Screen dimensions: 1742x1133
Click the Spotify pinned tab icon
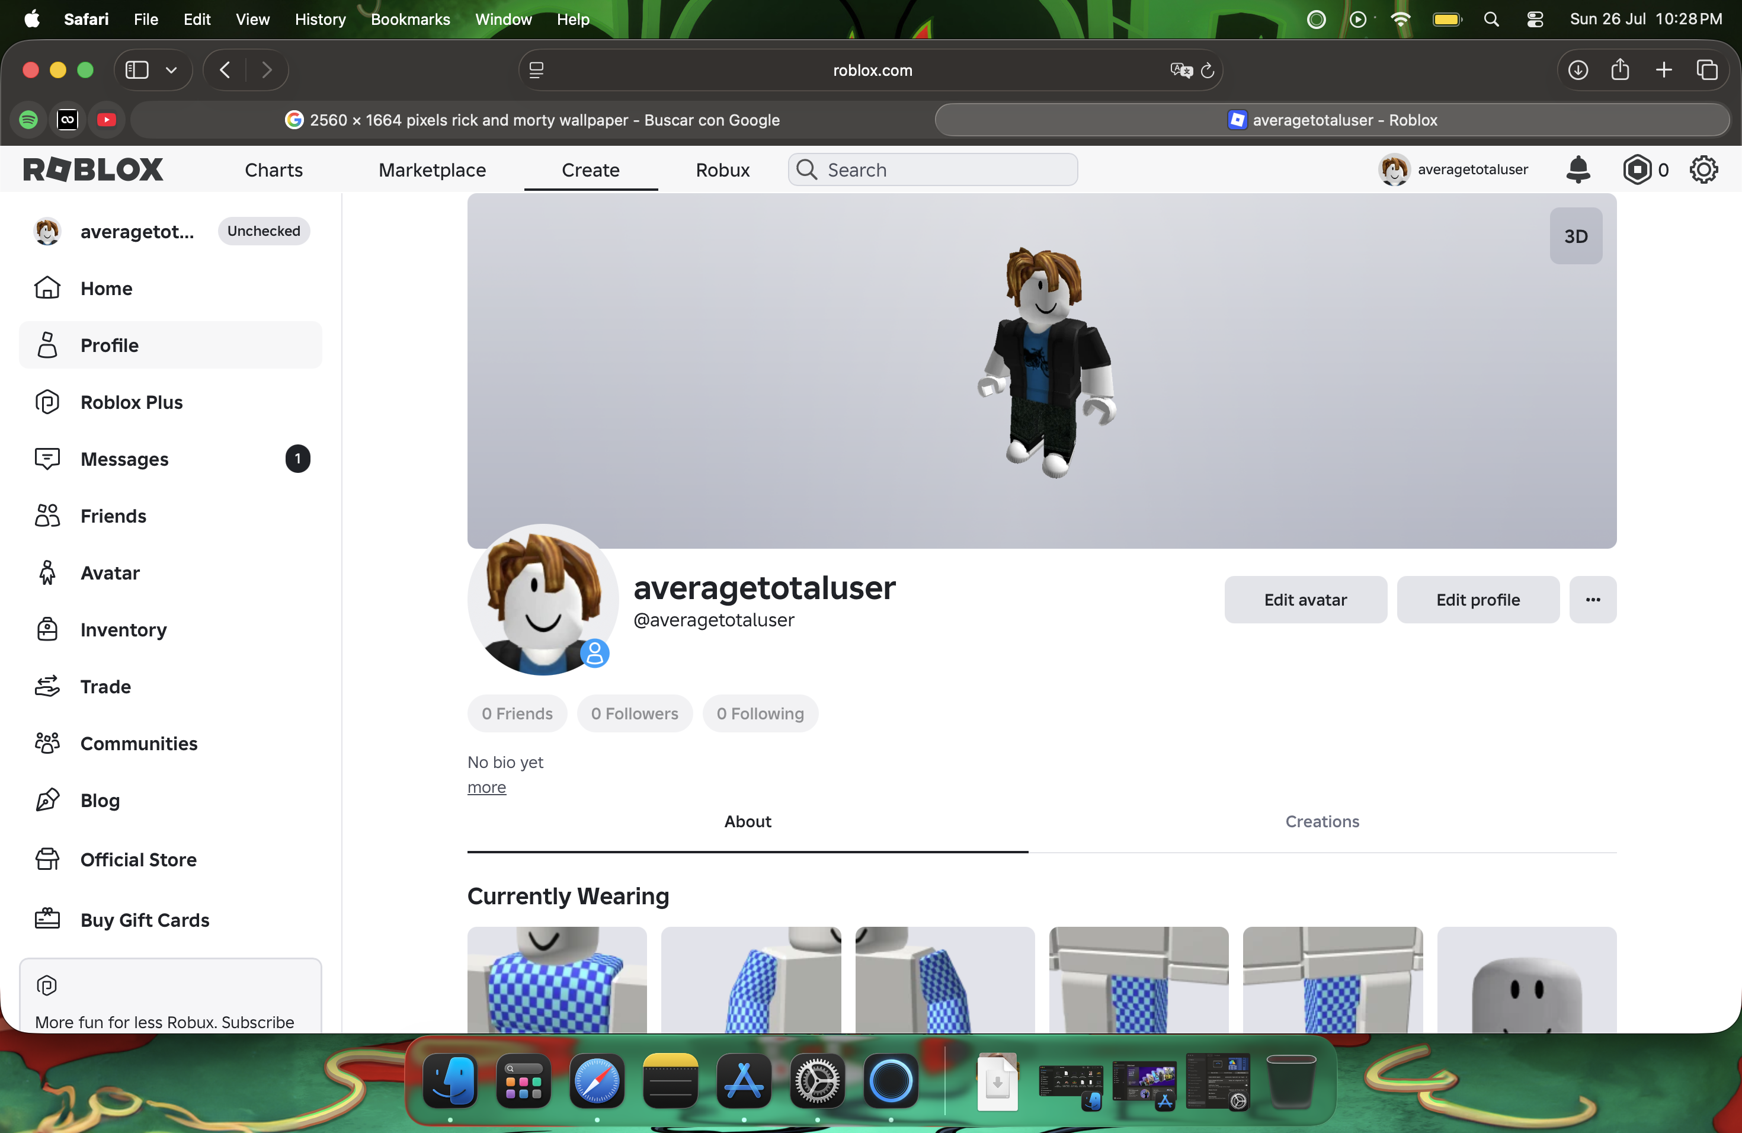(x=28, y=120)
